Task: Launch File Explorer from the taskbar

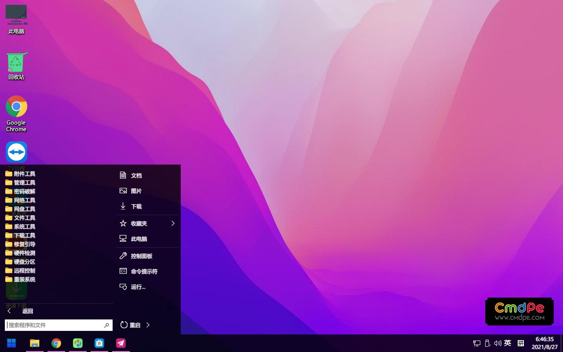Action: point(34,343)
